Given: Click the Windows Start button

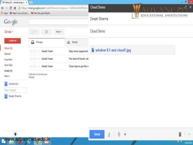Looking at the screenshot, I should point(3,142).
